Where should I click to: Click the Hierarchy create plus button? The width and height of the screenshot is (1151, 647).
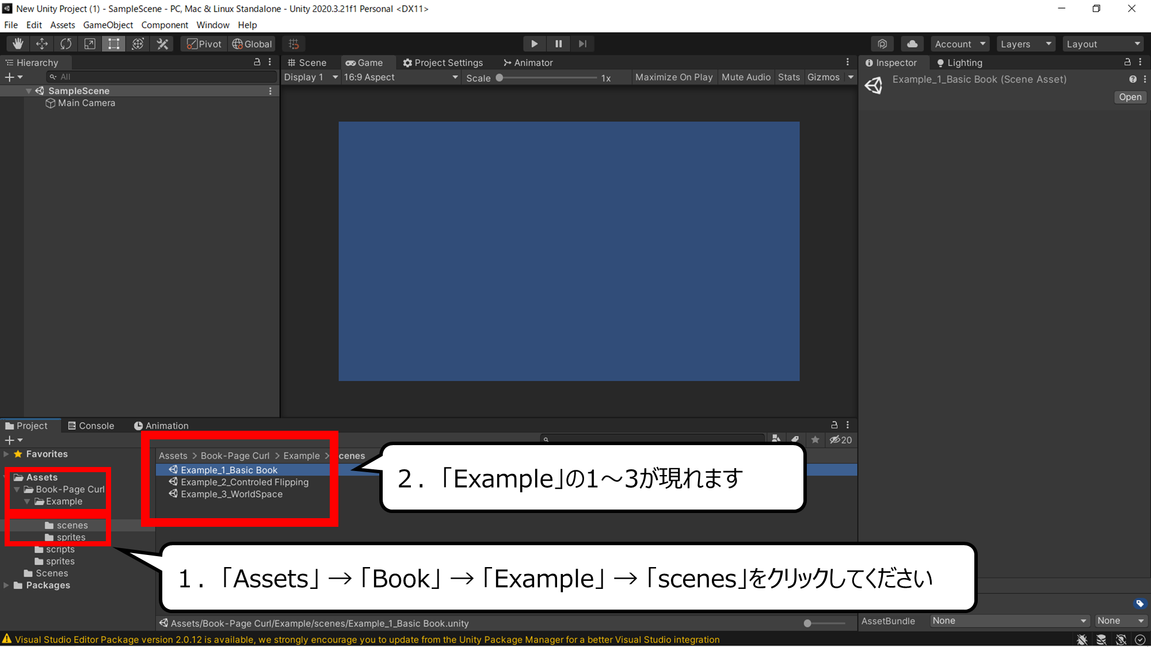(x=13, y=77)
